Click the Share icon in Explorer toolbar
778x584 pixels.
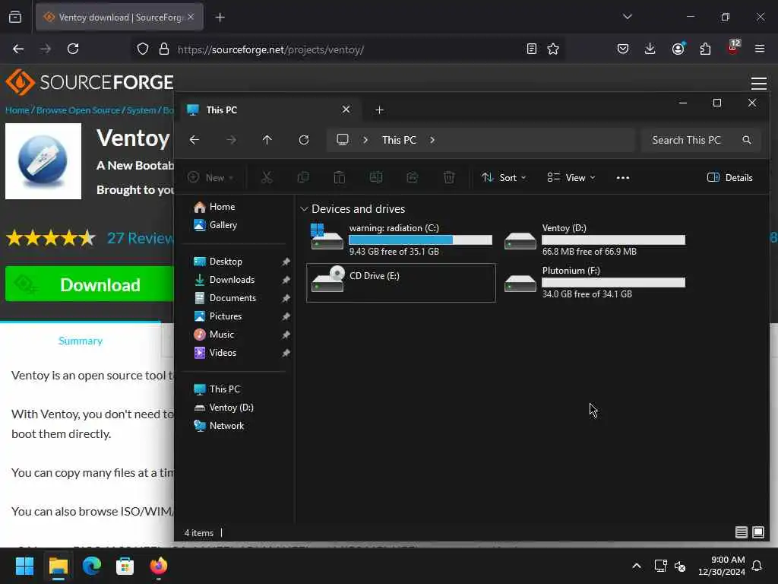coord(412,177)
